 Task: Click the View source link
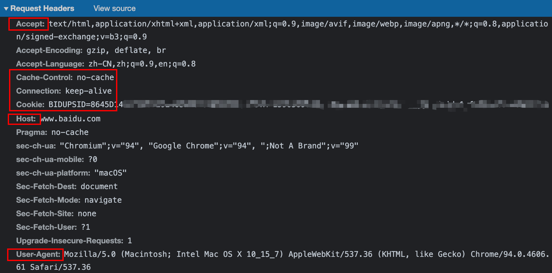click(114, 8)
